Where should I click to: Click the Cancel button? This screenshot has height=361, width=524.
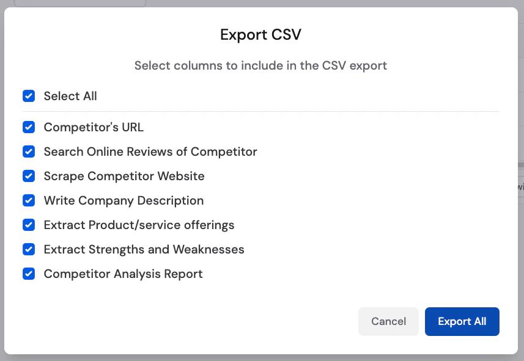[x=388, y=321]
